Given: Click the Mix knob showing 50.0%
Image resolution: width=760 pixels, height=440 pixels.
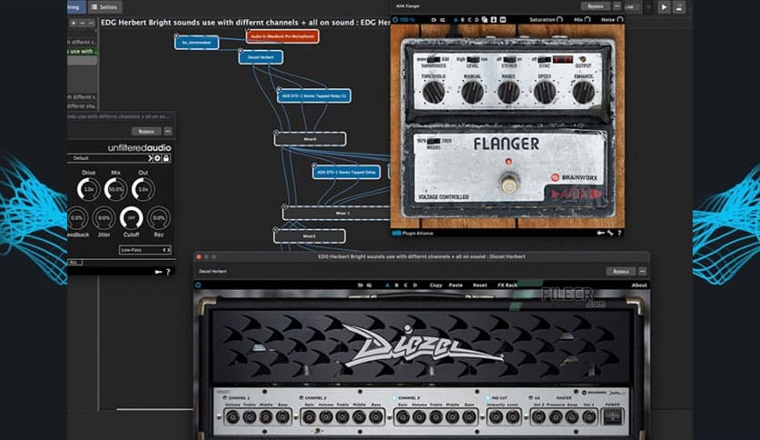Looking at the screenshot, I should pyautogui.click(x=115, y=189).
